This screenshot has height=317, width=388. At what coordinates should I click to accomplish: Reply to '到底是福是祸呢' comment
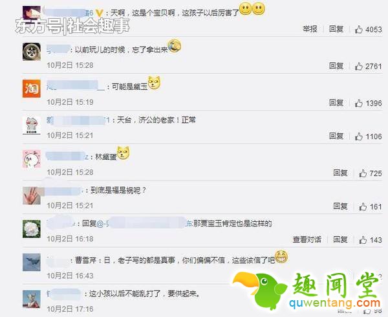point(341,206)
